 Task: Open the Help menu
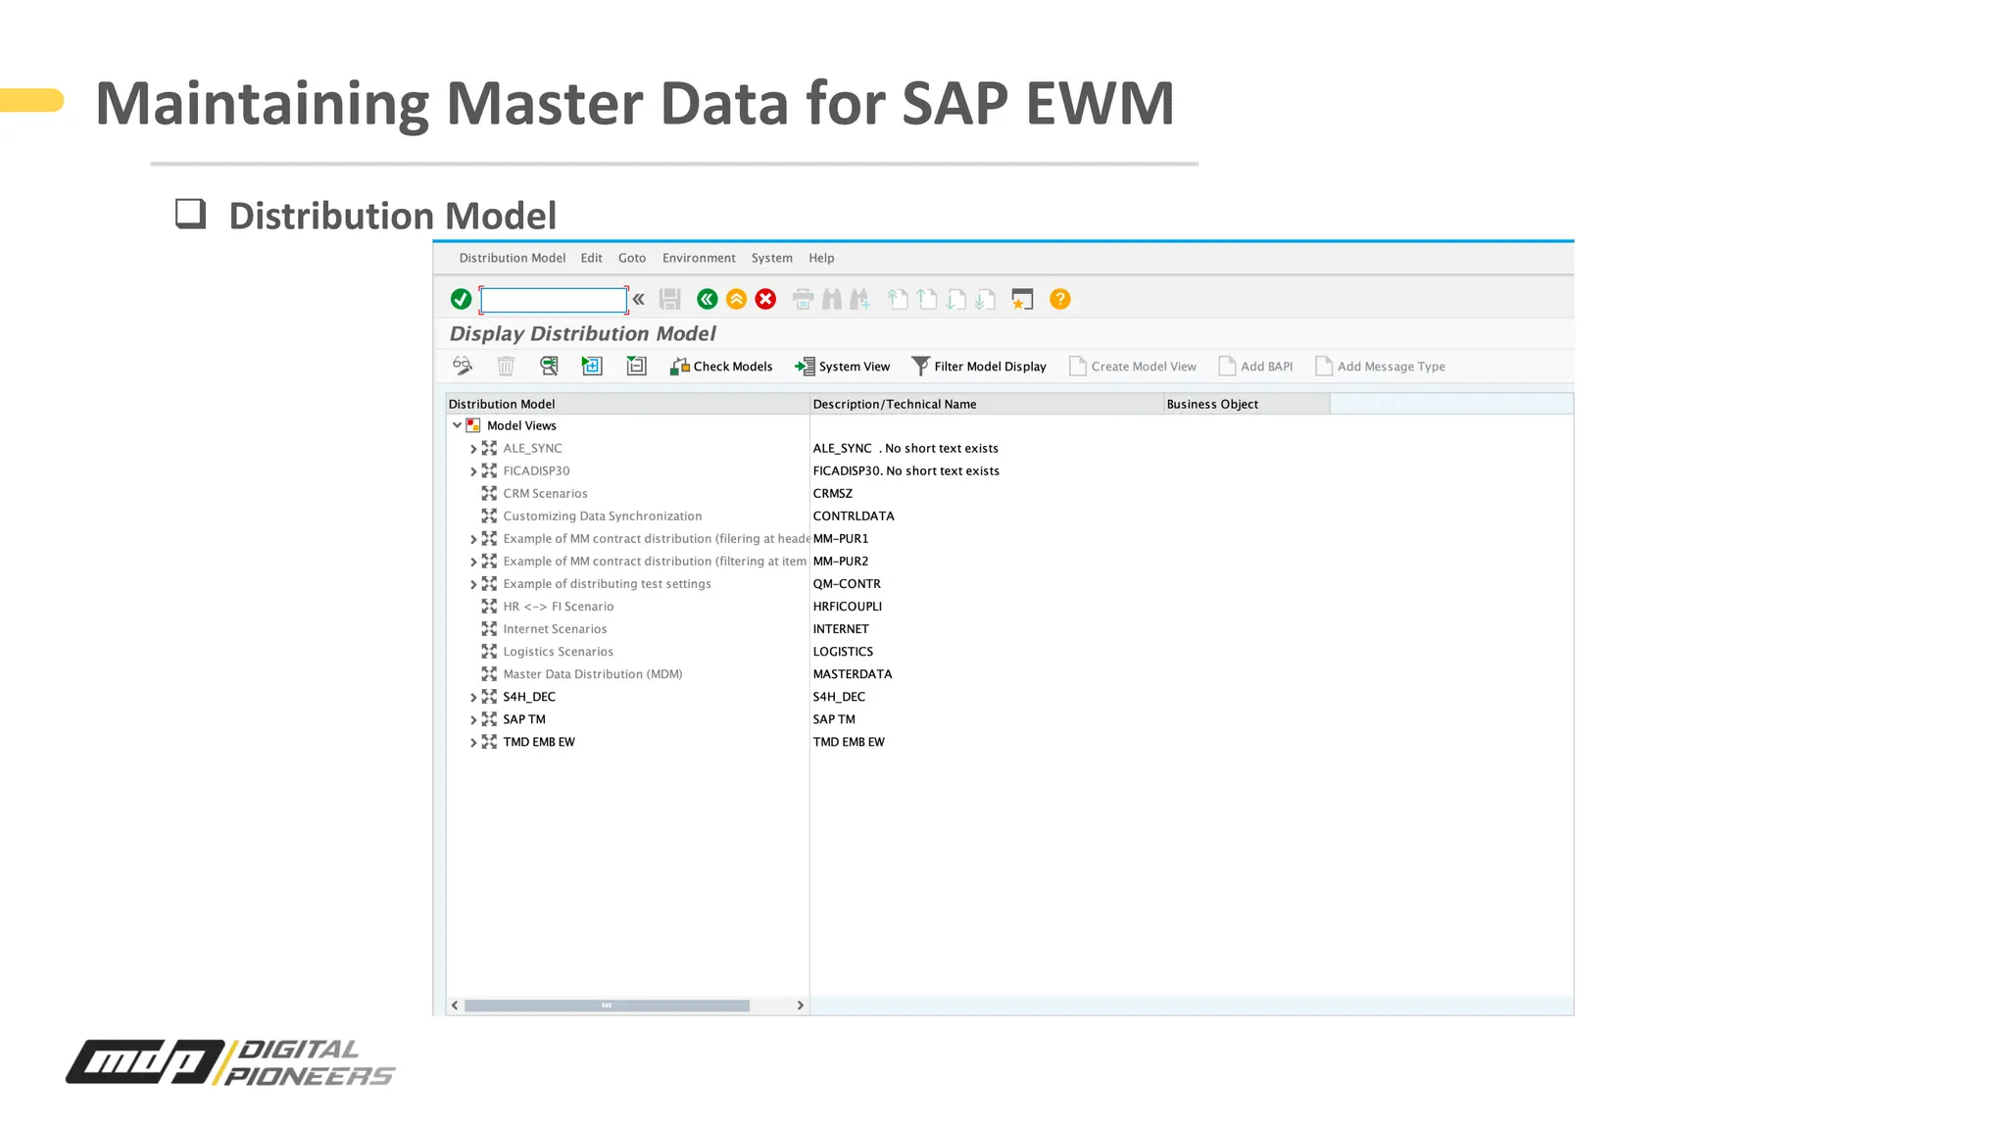821,258
